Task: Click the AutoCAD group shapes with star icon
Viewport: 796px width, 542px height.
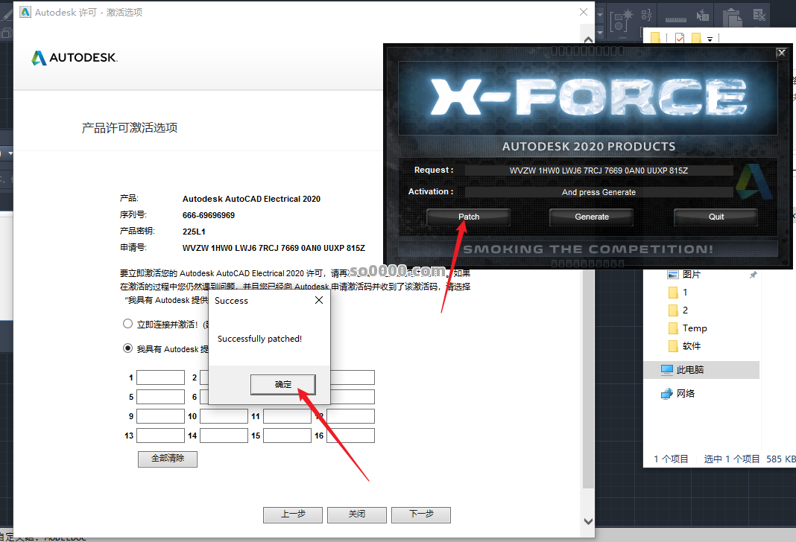Action: [622, 20]
